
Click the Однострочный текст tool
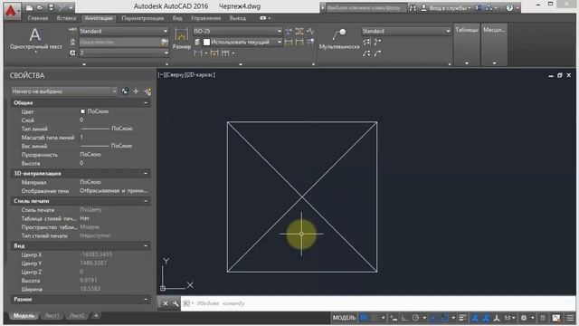[x=36, y=39]
